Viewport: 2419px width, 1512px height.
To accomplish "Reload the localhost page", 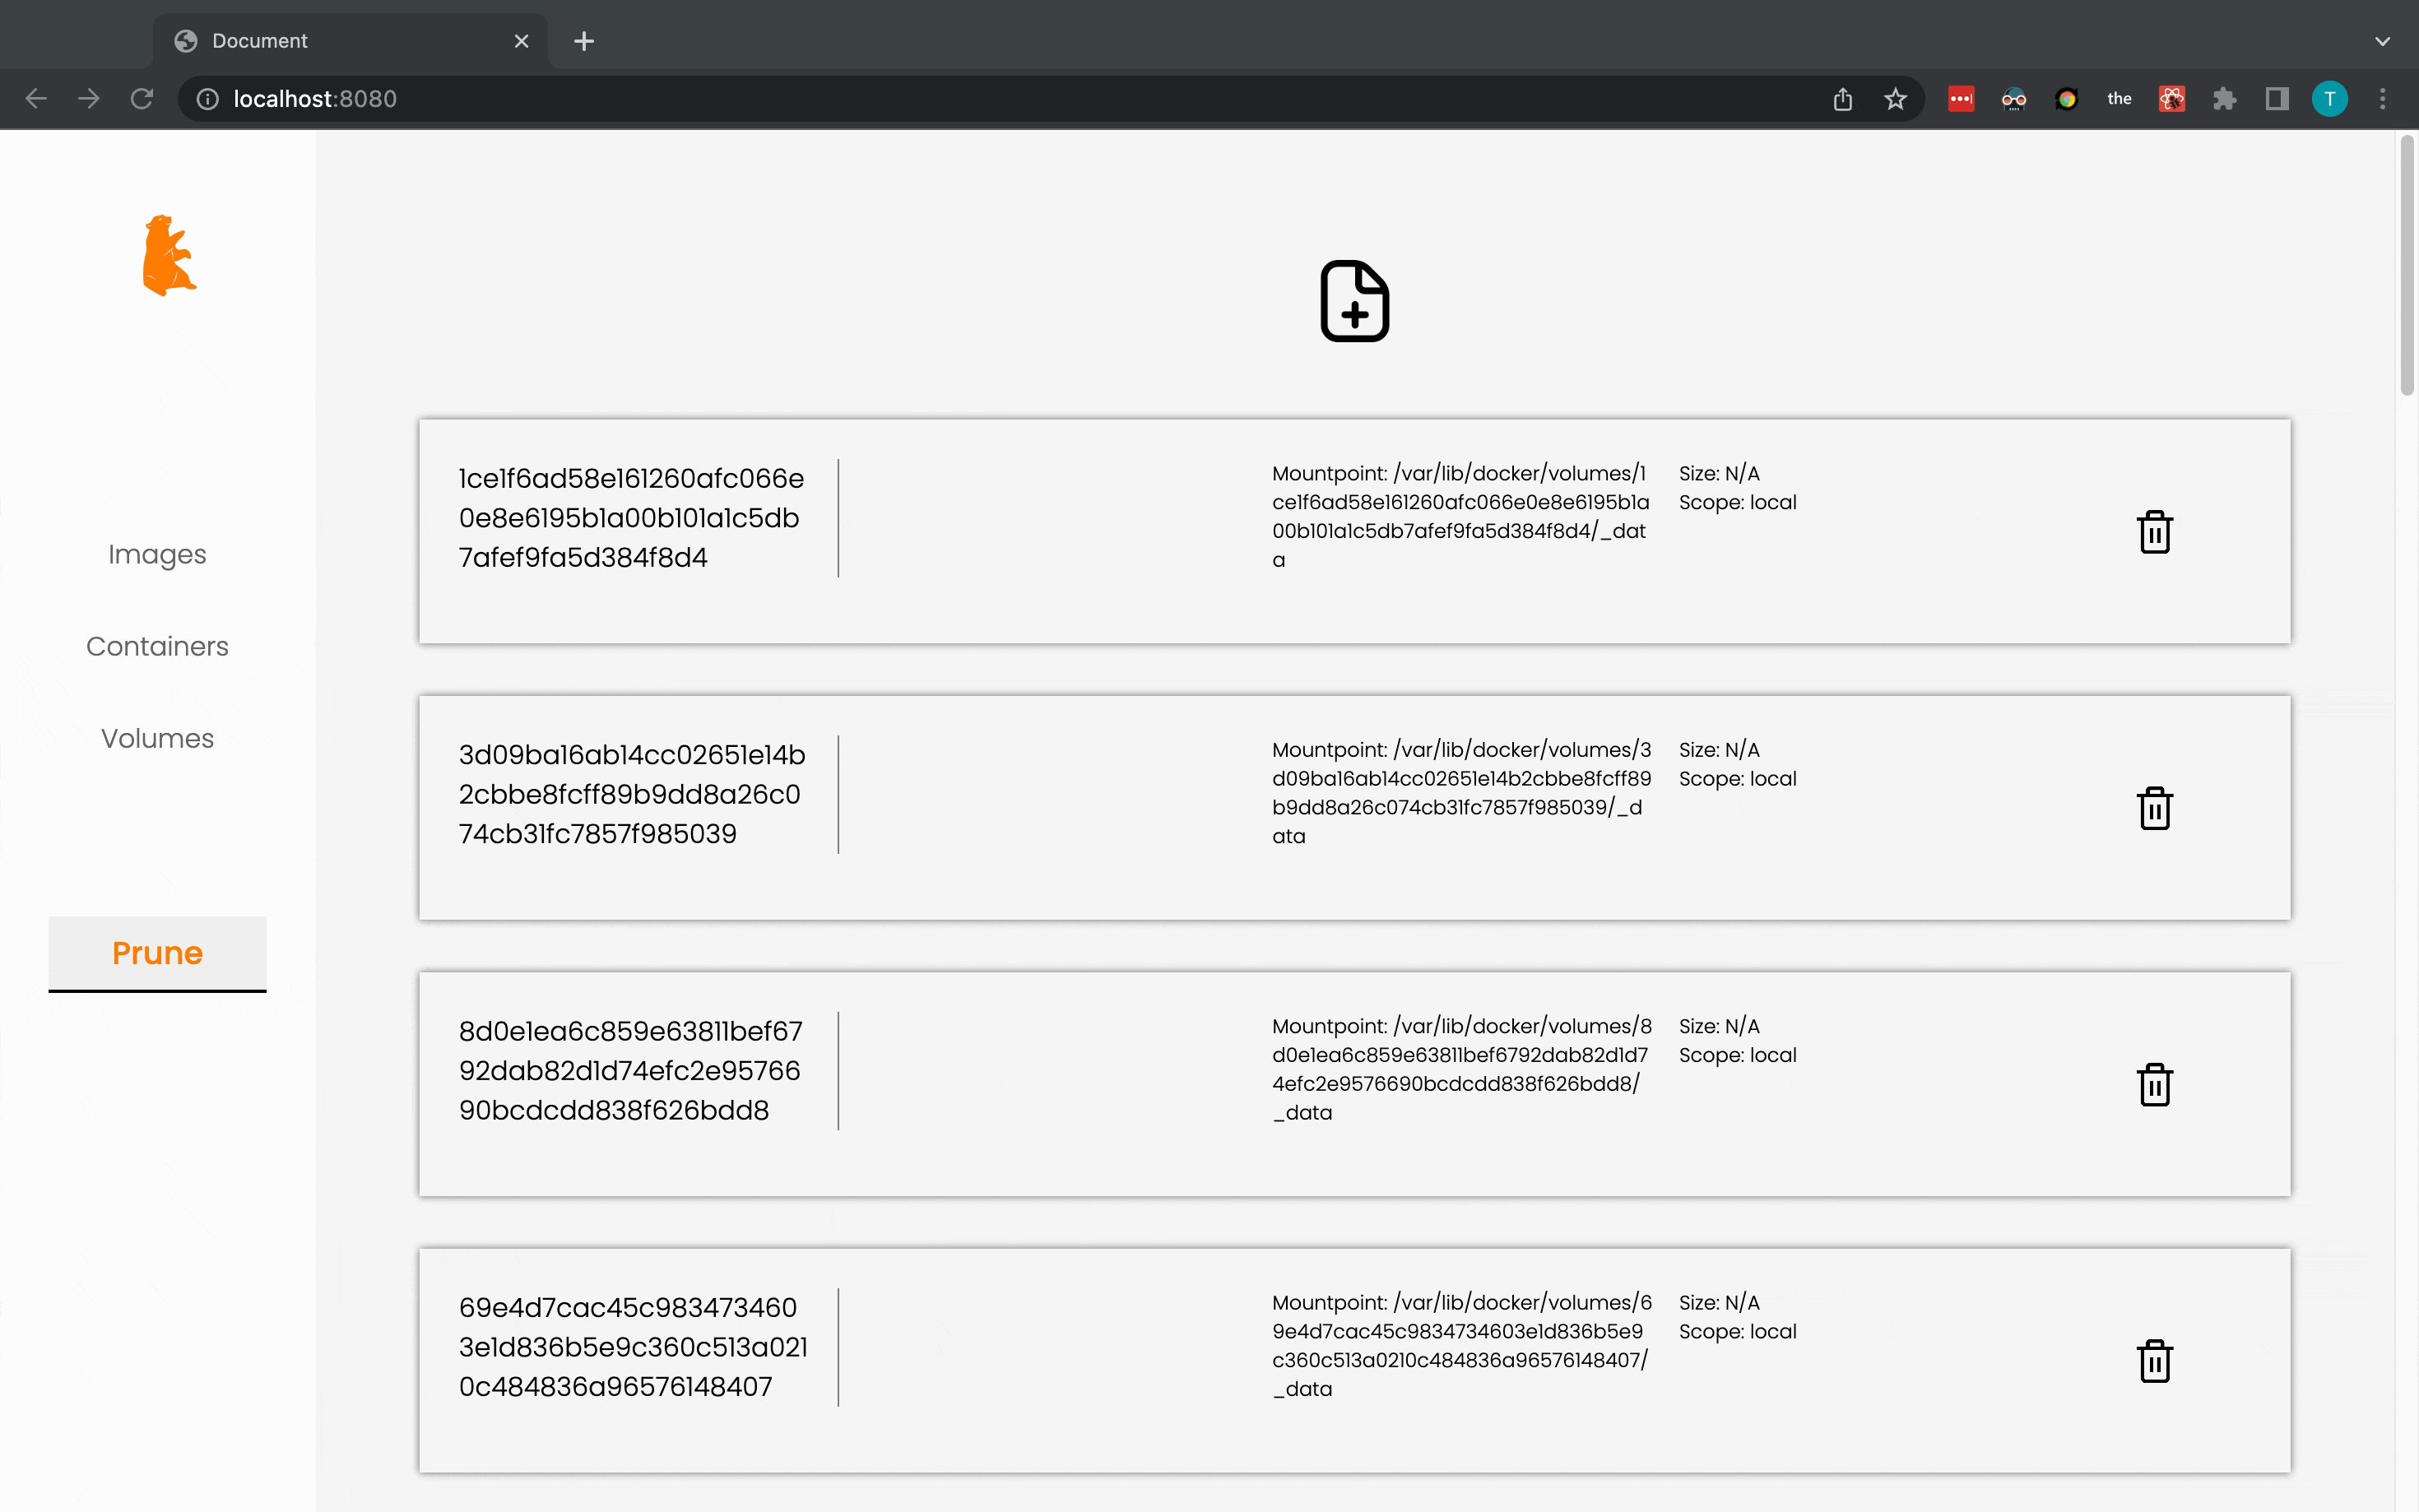I will pos(142,99).
